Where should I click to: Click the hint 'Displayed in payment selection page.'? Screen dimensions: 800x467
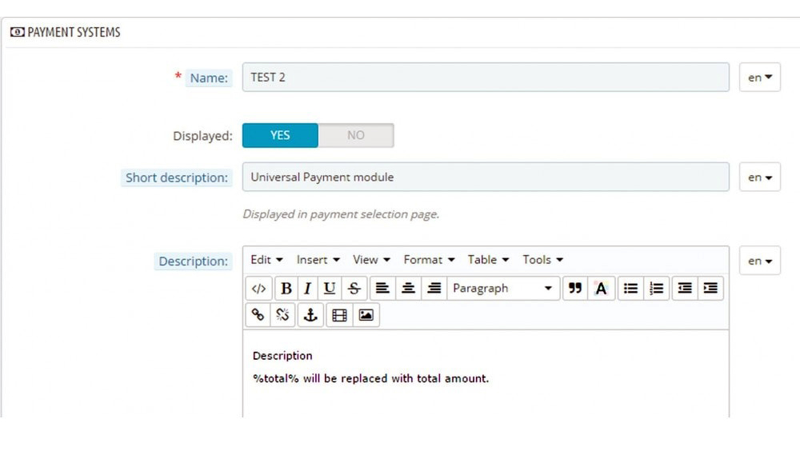pos(341,214)
